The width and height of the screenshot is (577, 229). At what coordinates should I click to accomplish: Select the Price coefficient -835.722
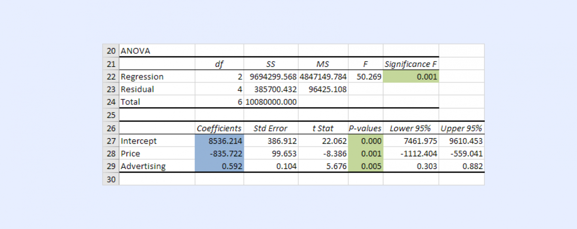coord(225,153)
